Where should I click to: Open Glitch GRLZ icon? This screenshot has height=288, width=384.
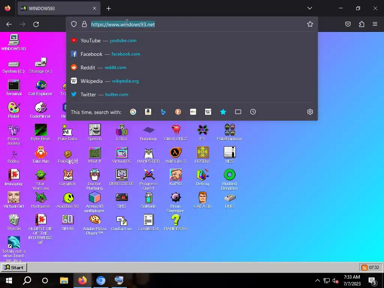(175, 130)
